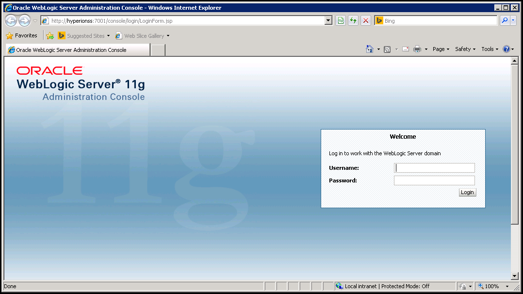The image size is (523, 294).
Task: Click the Compatibility View icon
Action: pos(341,21)
